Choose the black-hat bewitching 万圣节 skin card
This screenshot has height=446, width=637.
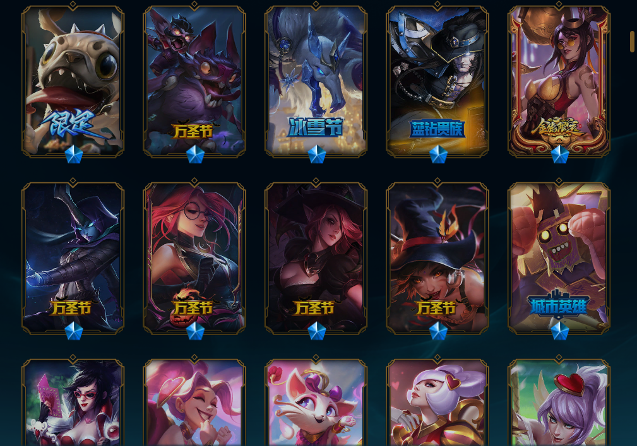click(316, 258)
